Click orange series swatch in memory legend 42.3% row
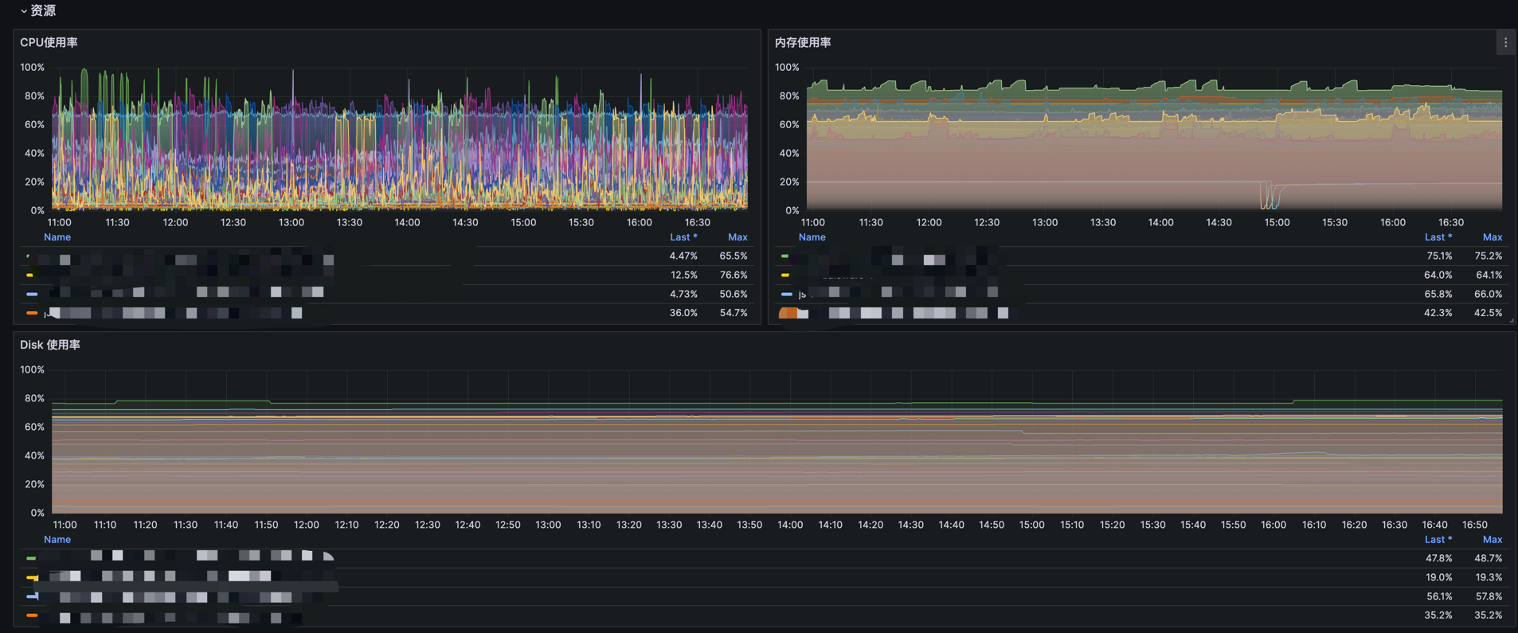This screenshot has height=633, width=1518. click(x=788, y=314)
